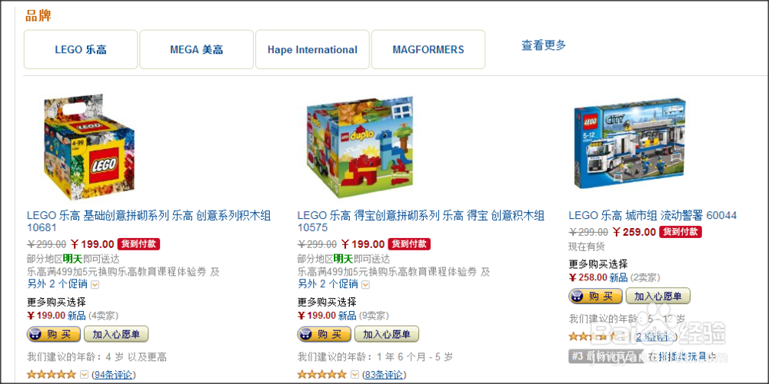Open rating breakdown dropdown for LEGO 10681
Viewport: 769px width, 384px height.
coord(83,375)
